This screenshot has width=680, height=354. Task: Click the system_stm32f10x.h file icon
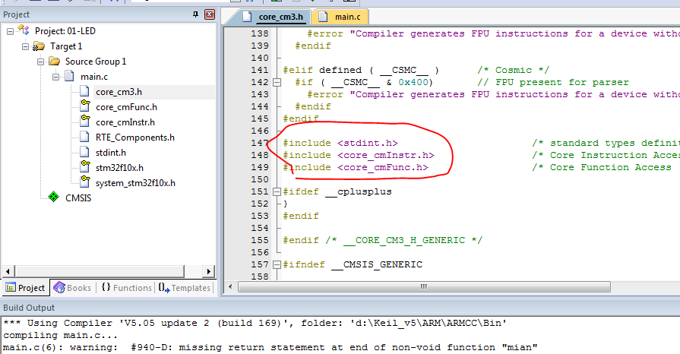[x=84, y=183]
